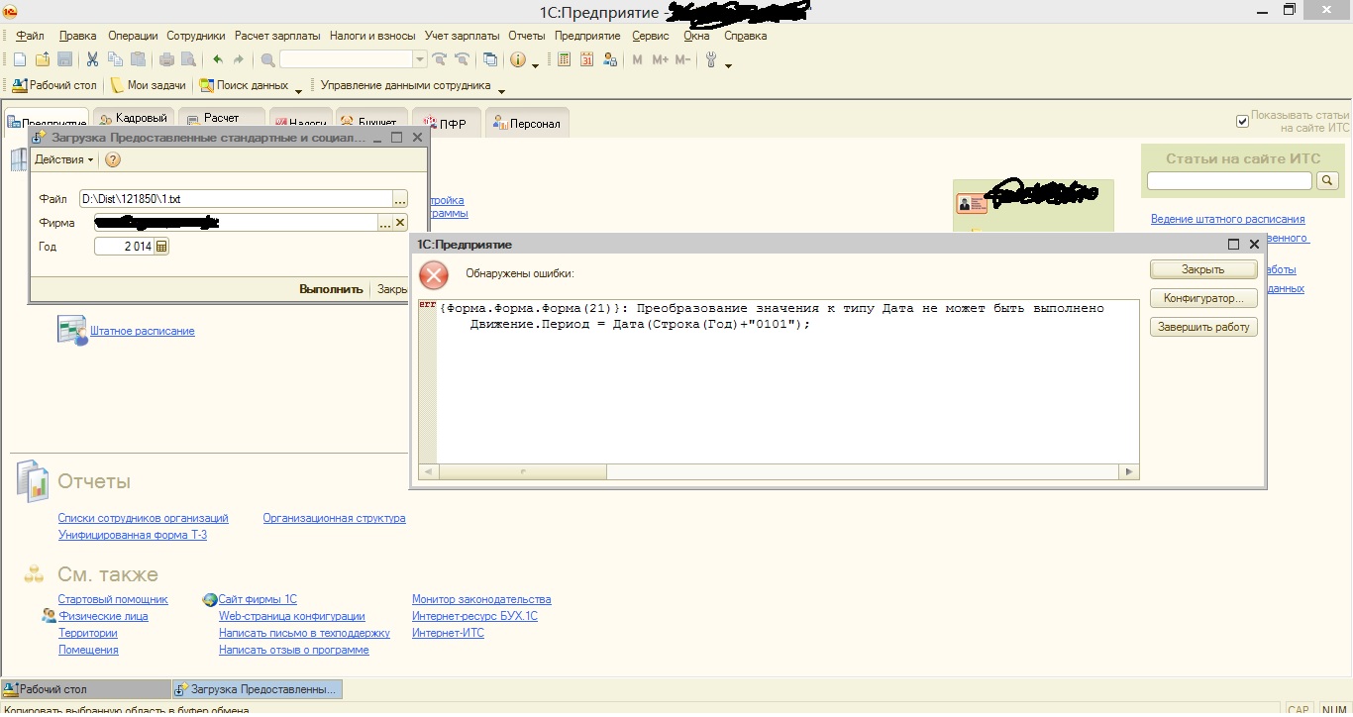Open the Файл menu
The width and height of the screenshot is (1353, 717).
(30, 36)
